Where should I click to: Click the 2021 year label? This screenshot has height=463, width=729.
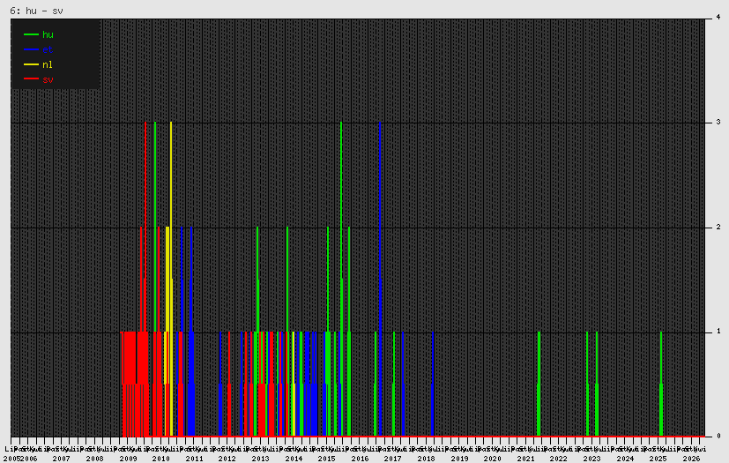coord(526,459)
